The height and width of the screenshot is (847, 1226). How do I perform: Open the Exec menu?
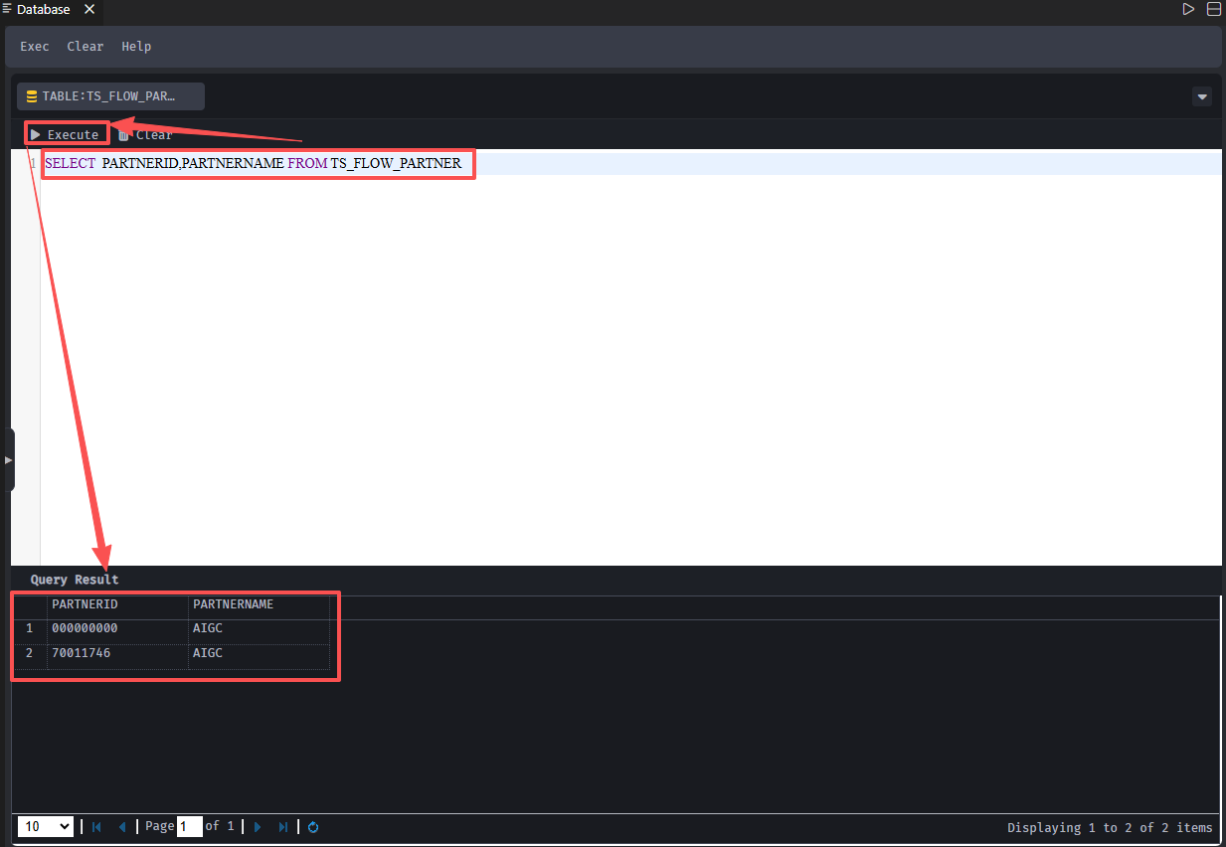click(x=35, y=47)
